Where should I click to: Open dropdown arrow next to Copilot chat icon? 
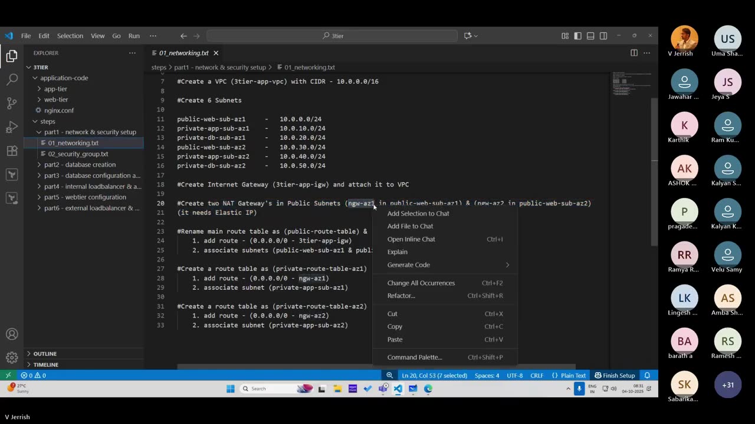click(x=476, y=36)
